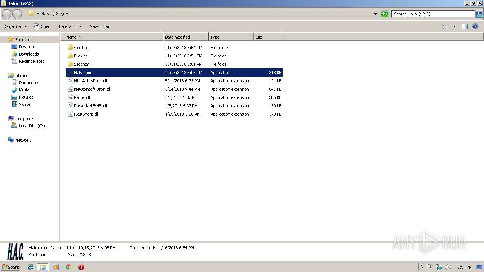Image resolution: width=484 pixels, height=272 pixels.
Task: Click the volume speaker tray icon
Action: 448,267
